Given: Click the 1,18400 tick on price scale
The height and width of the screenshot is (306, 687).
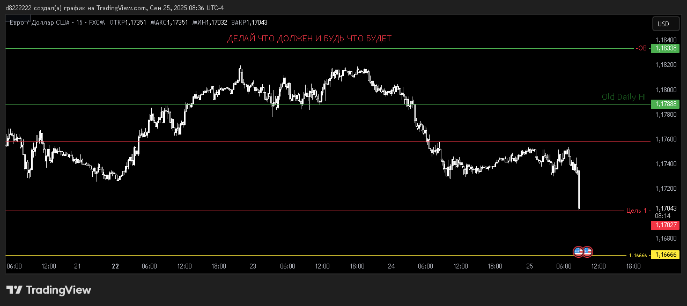Looking at the screenshot, I should (x=666, y=40).
